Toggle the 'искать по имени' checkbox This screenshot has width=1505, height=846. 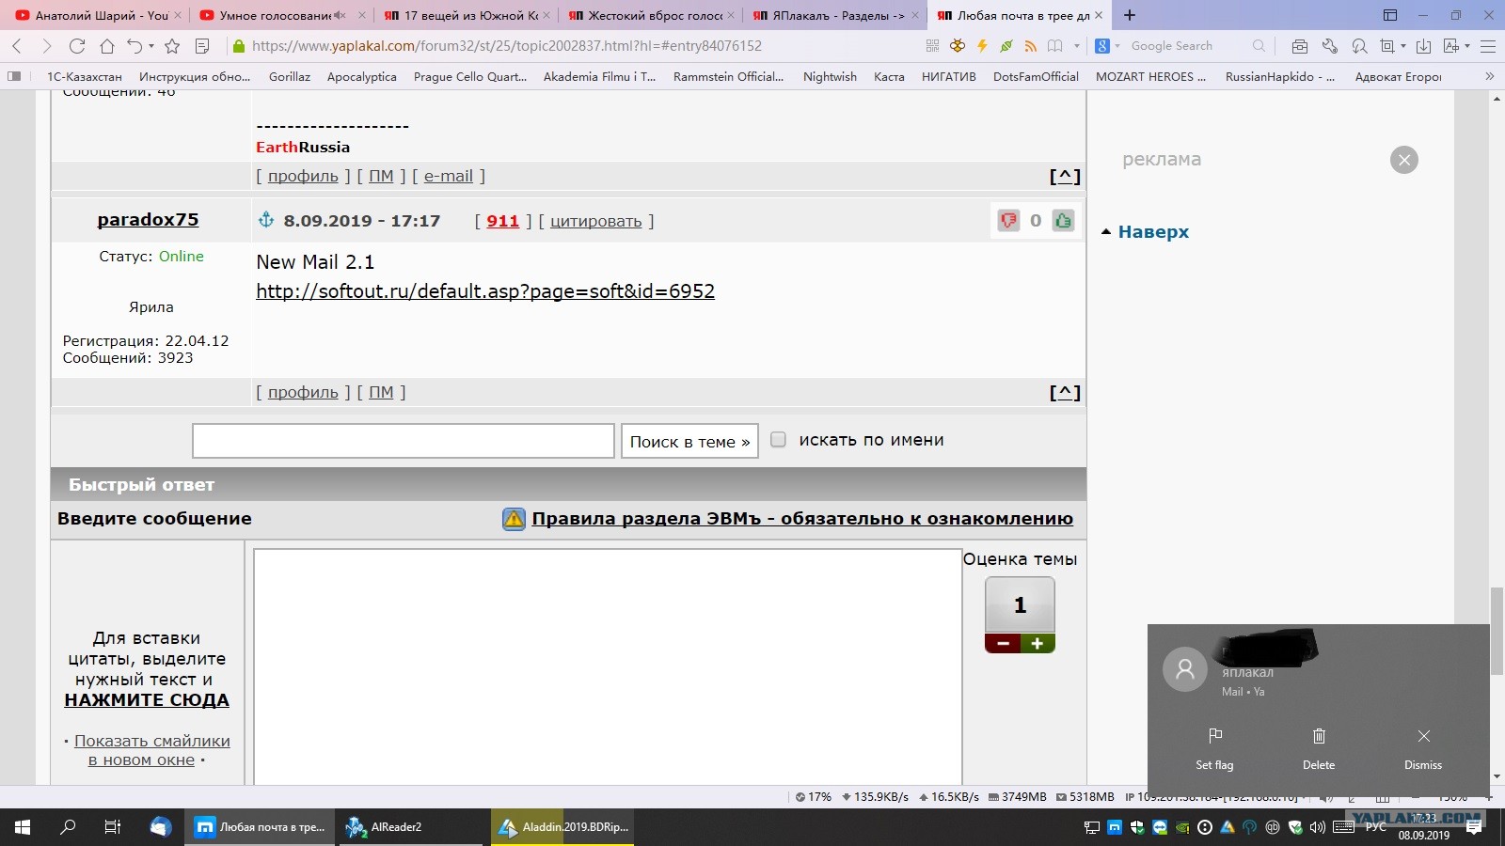(778, 439)
